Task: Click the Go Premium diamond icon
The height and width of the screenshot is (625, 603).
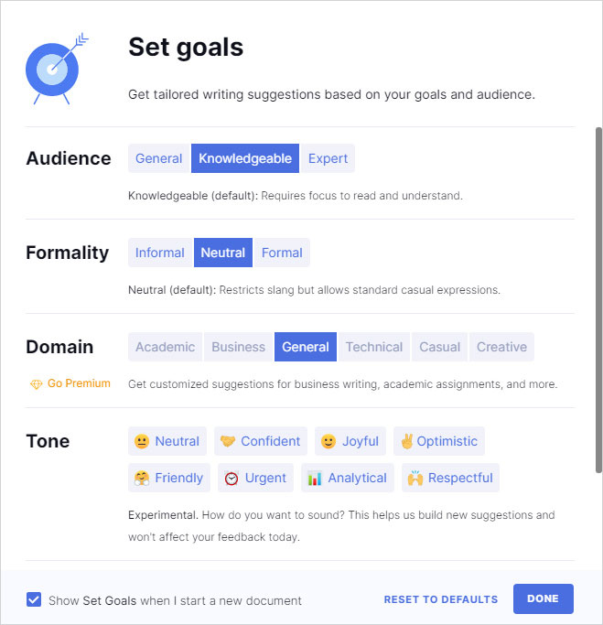Action: [36, 384]
